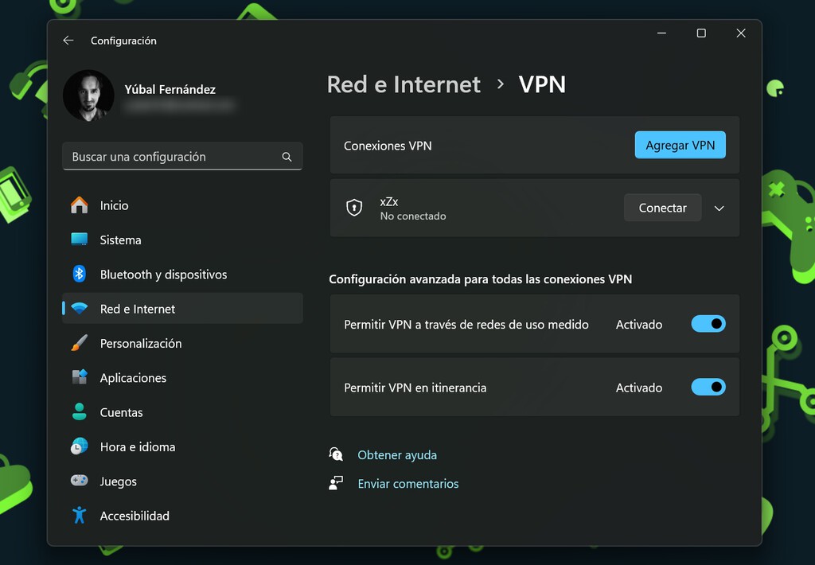Navigate back with the arrow icon
Image resolution: width=815 pixels, height=565 pixels.
tap(68, 40)
